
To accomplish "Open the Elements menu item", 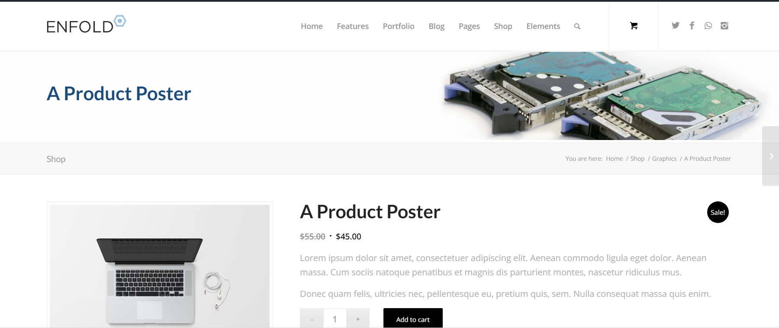I will 543,26.
